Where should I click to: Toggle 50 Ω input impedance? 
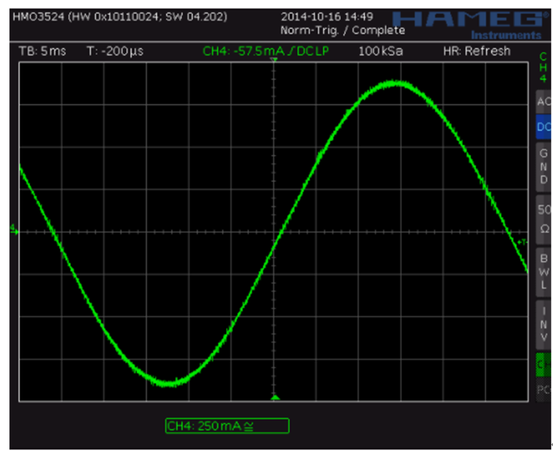[543, 219]
